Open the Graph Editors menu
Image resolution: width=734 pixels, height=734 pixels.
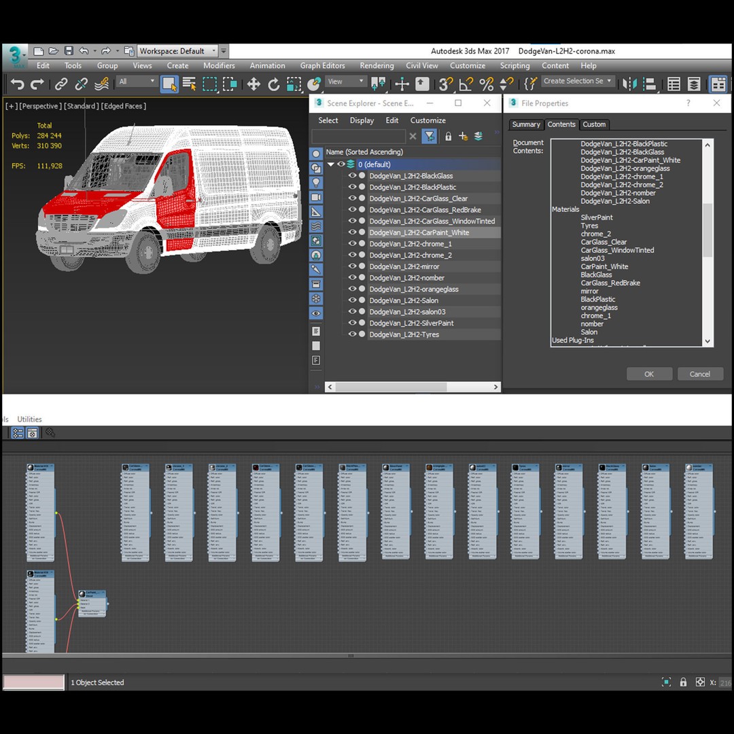pos(323,65)
